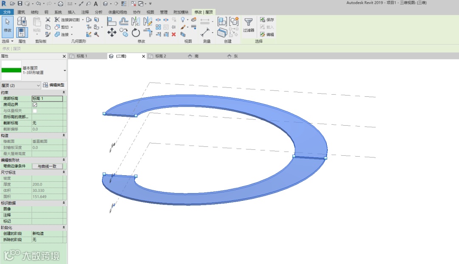This screenshot has height=264, width=459.
Task: Open the 剪切 dropdown arrow
Action: pos(72,27)
